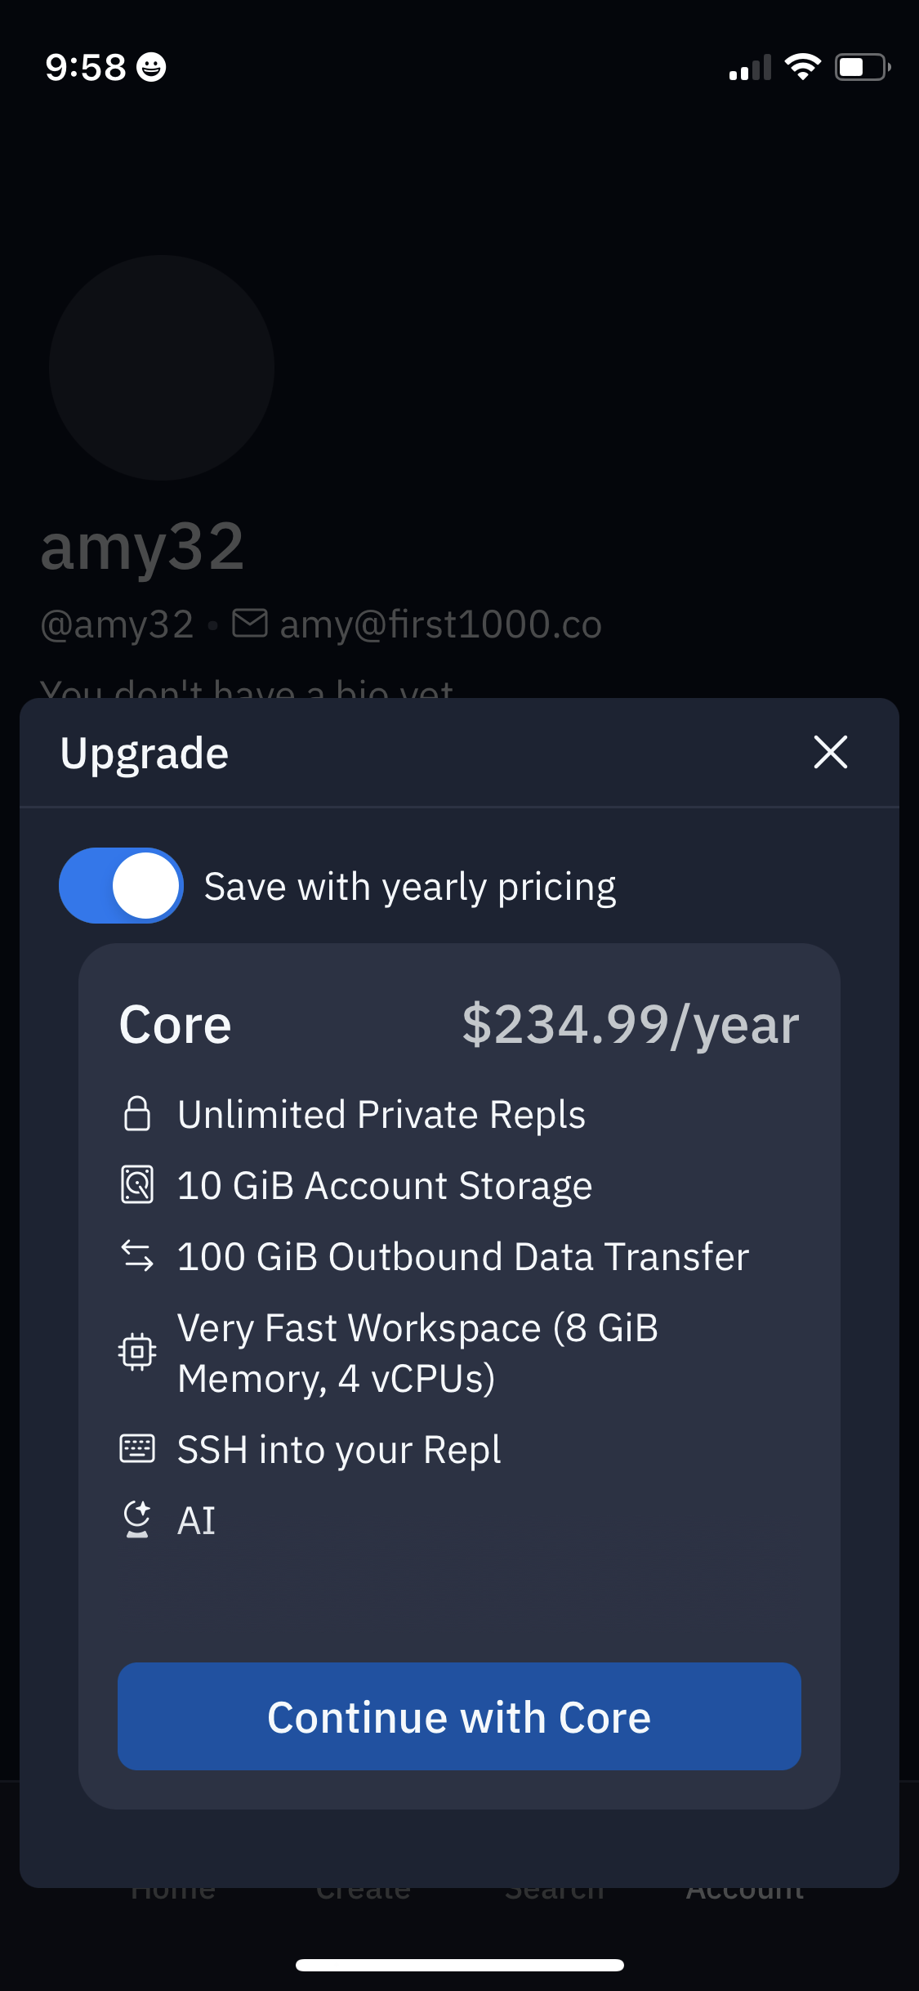Go to the Search tab
919x1991 pixels.
point(555,1891)
